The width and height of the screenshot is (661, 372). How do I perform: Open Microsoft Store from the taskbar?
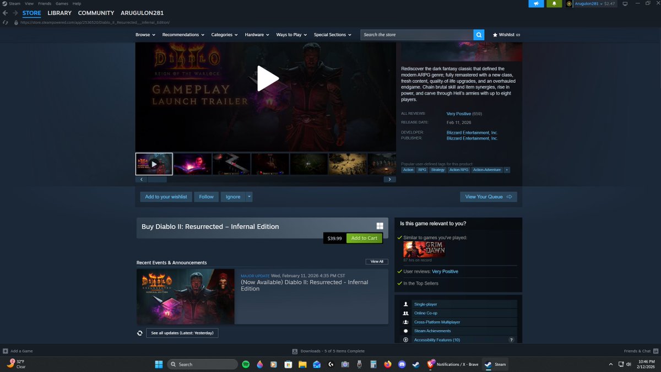[x=288, y=364]
